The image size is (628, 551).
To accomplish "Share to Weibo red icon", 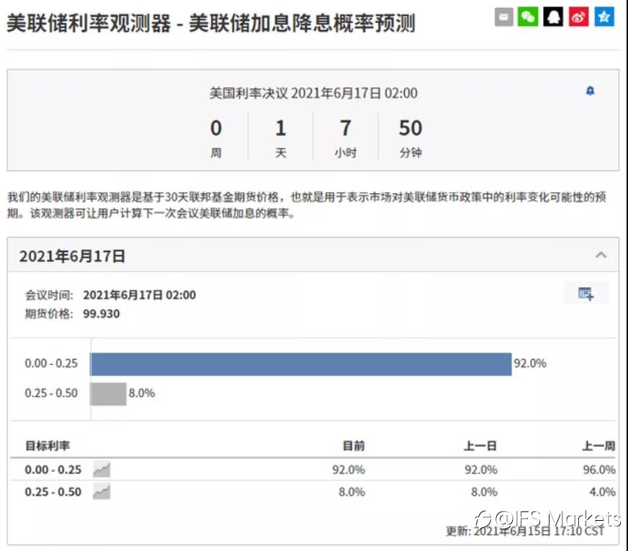I will click(x=578, y=17).
